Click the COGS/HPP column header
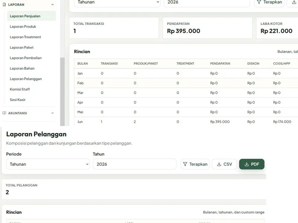This screenshot has height=223, width=298. pos(282,64)
